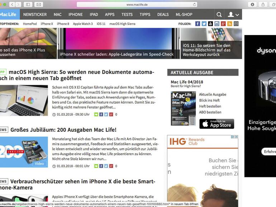Viewport: 276px width, 207px height.
Task: Toggle the Safari sidebar button
Action: (28, 4)
